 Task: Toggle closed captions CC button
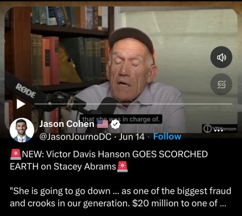point(221,84)
